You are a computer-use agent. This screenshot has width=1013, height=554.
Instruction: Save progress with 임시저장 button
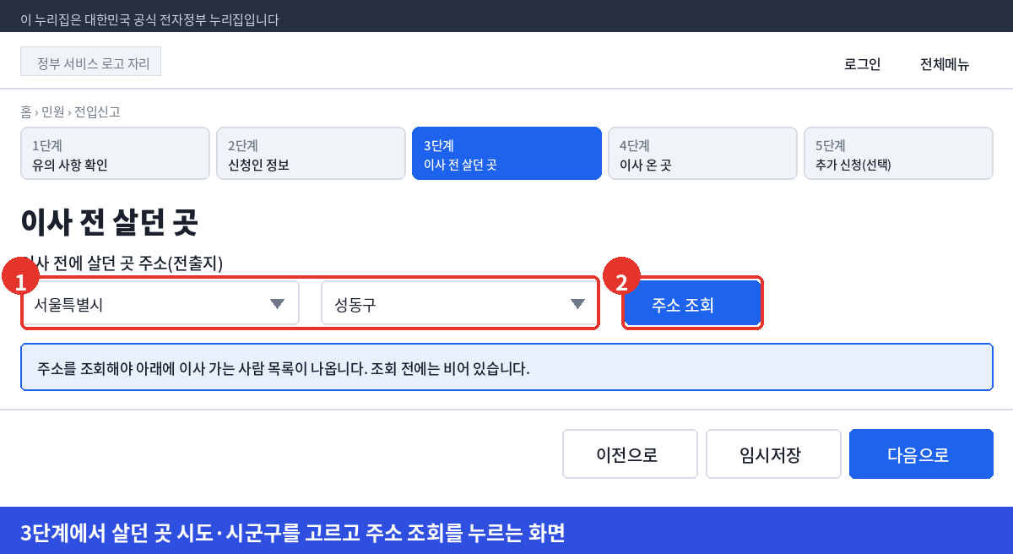tap(773, 454)
